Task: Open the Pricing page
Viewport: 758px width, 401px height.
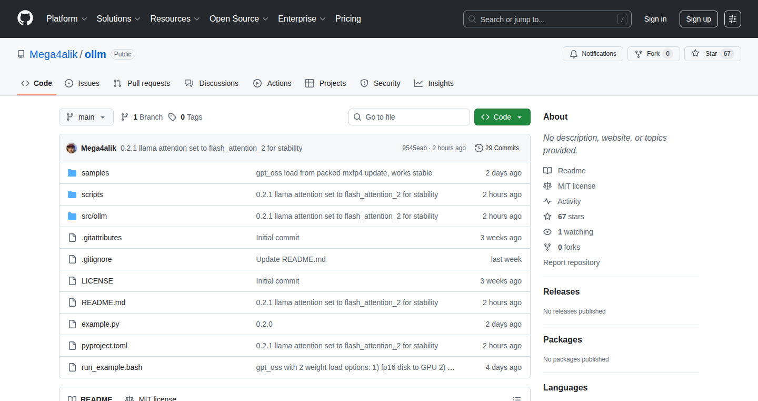Action: [x=348, y=19]
